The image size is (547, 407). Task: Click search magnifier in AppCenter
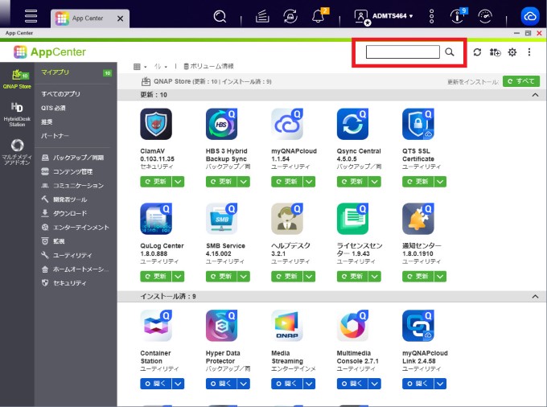coord(450,52)
